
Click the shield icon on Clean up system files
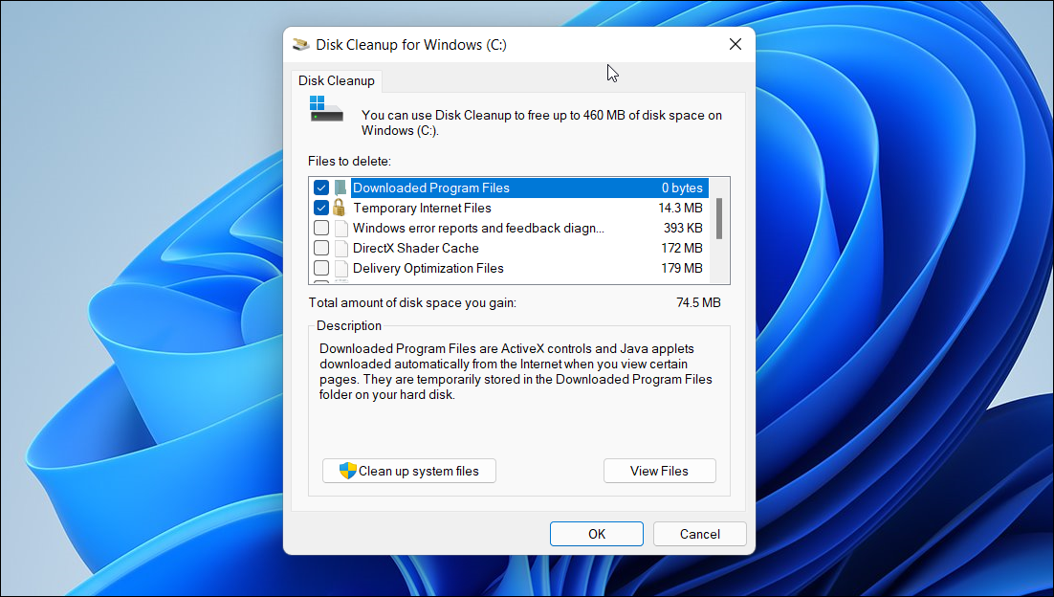click(346, 471)
